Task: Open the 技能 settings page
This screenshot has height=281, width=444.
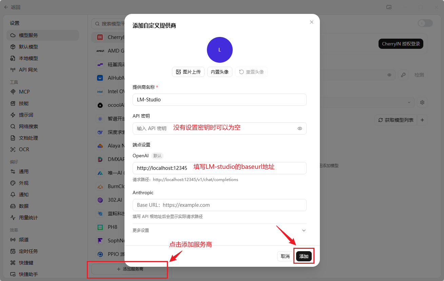Action: coord(43,103)
